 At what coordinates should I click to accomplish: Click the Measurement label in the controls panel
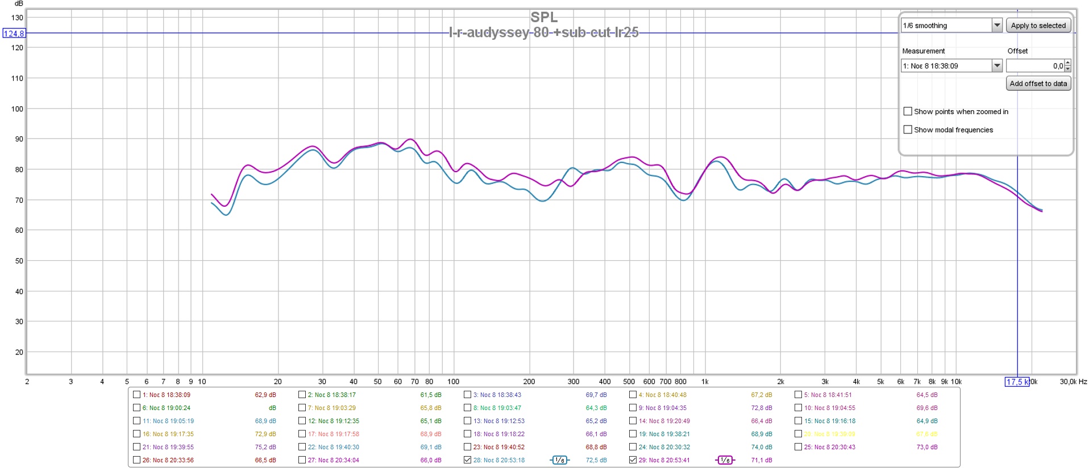pyautogui.click(x=924, y=51)
